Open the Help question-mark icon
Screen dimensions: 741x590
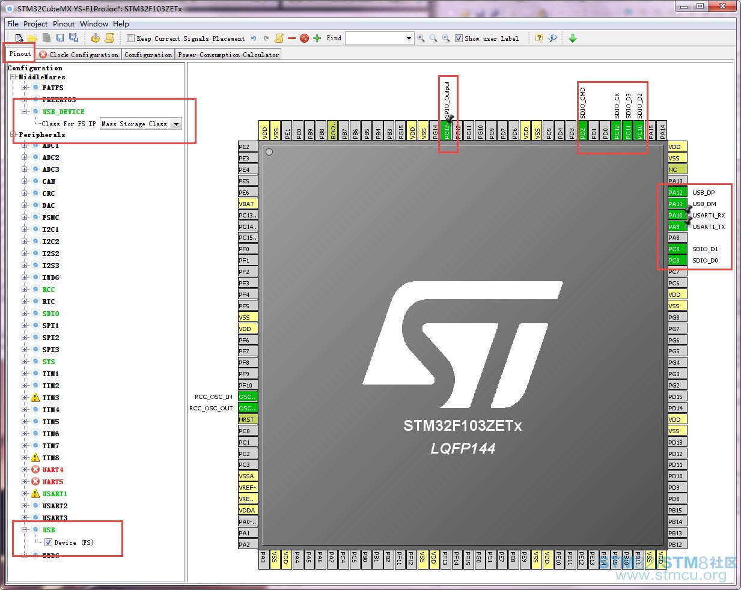[539, 38]
